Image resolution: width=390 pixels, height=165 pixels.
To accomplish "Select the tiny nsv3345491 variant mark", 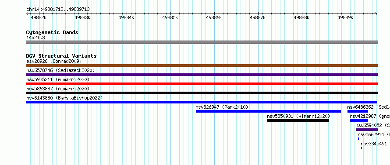I will 362,148.
